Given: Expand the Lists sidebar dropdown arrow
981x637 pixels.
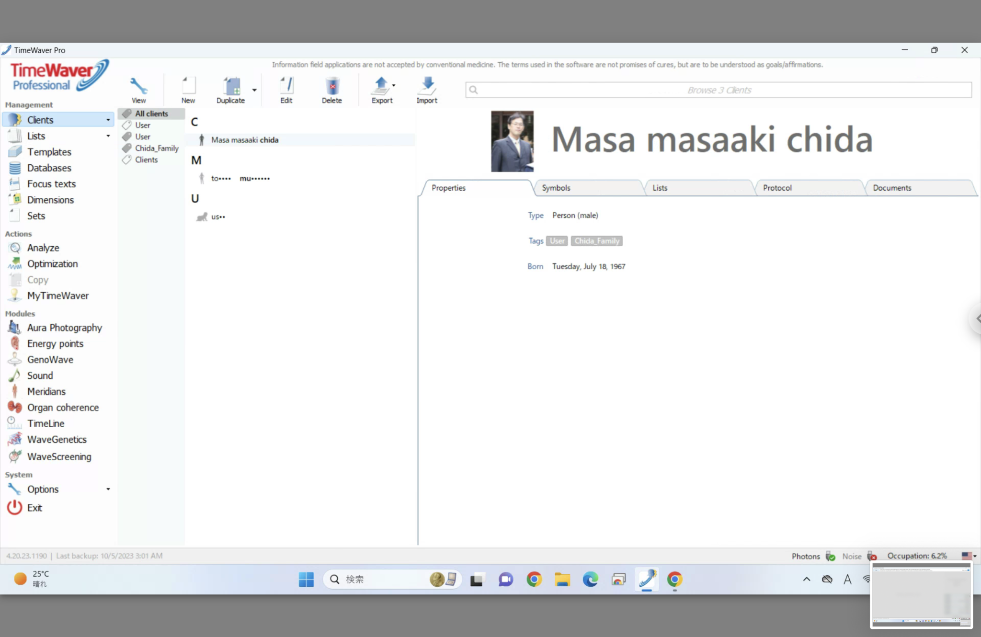Looking at the screenshot, I should (108, 136).
